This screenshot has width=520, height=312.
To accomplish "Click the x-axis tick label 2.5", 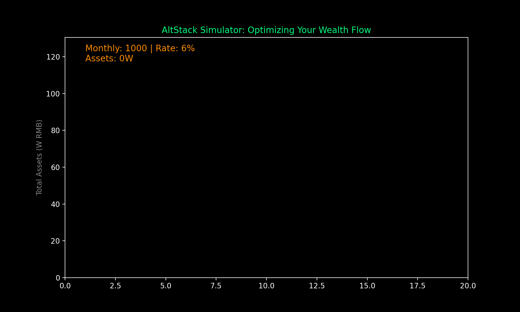I will [x=115, y=286].
